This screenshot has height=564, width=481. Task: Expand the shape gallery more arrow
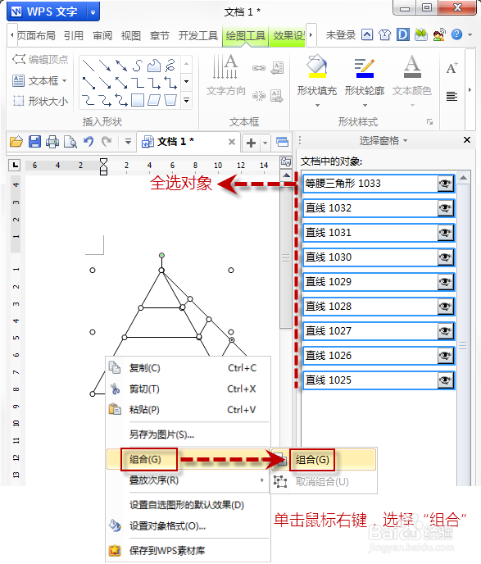pyautogui.click(x=186, y=100)
